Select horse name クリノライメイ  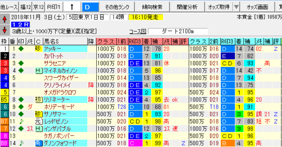[x=57, y=85]
